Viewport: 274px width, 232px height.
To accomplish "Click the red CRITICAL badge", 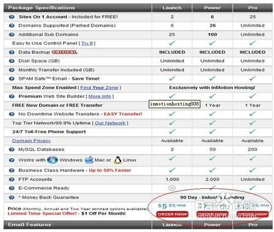I will coord(65,53).
